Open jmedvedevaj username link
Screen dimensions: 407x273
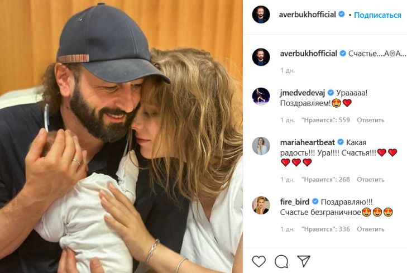(301, 92)
